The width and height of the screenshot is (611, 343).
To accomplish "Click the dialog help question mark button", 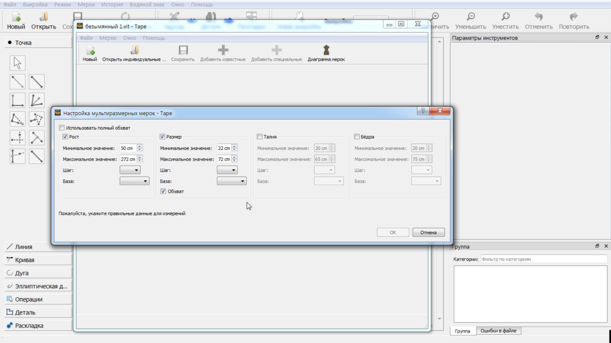I will [423, 111].
